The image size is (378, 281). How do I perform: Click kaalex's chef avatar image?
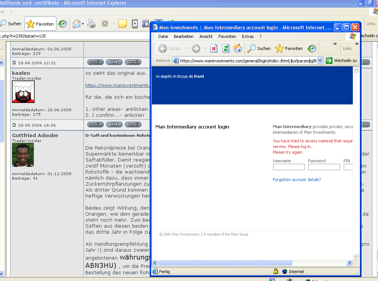click(23, 92)
